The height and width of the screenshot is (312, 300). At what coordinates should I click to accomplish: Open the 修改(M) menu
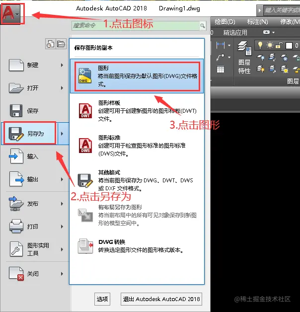click(290, 22)
